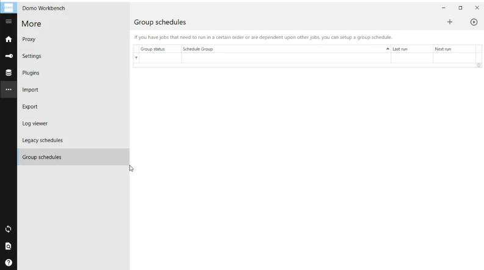
Task: Sort by Last run column header
Action: pyautogui.click(x=412, y=49)
